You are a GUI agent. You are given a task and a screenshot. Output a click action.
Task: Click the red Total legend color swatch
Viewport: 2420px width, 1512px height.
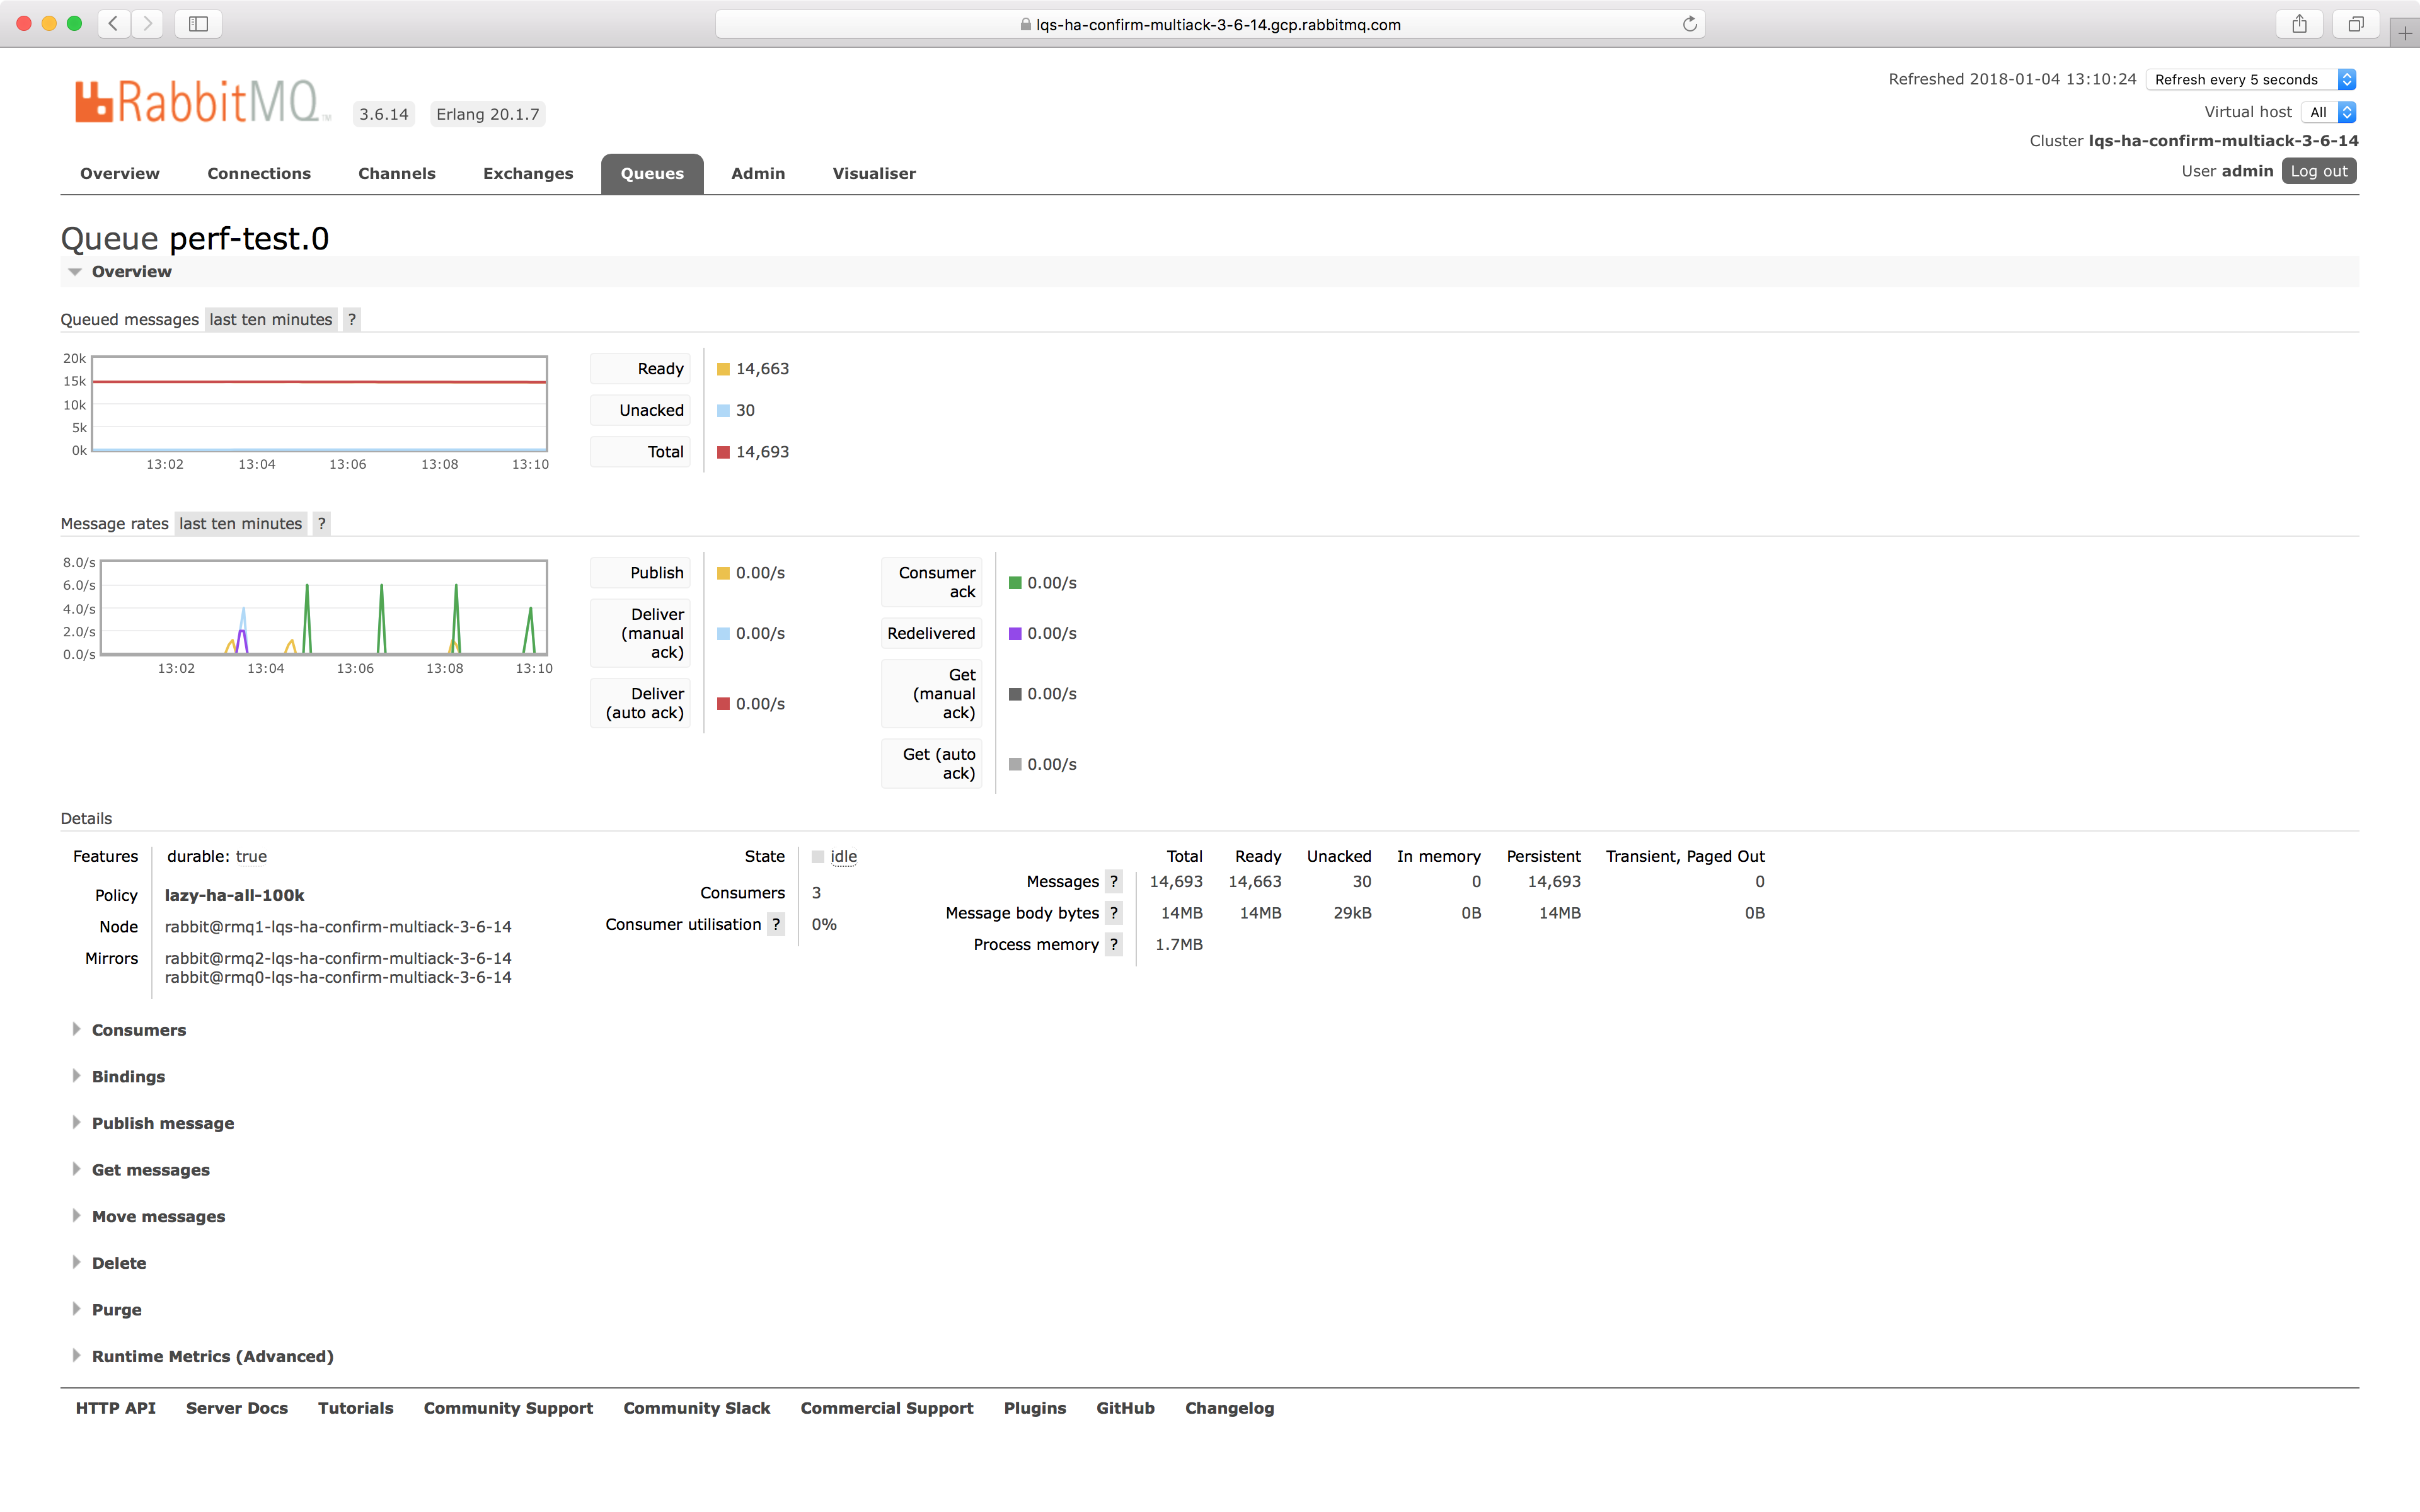[724, 452]
